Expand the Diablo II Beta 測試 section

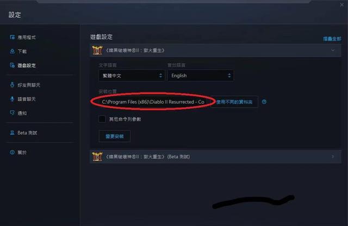pos(215,157)
